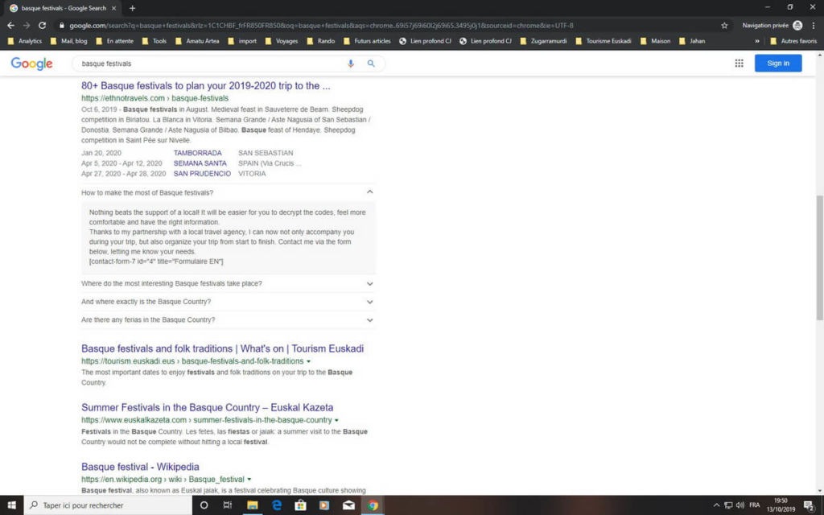Bookmark this page with star icon
The image size is (824, 515).
coord(724,25)
